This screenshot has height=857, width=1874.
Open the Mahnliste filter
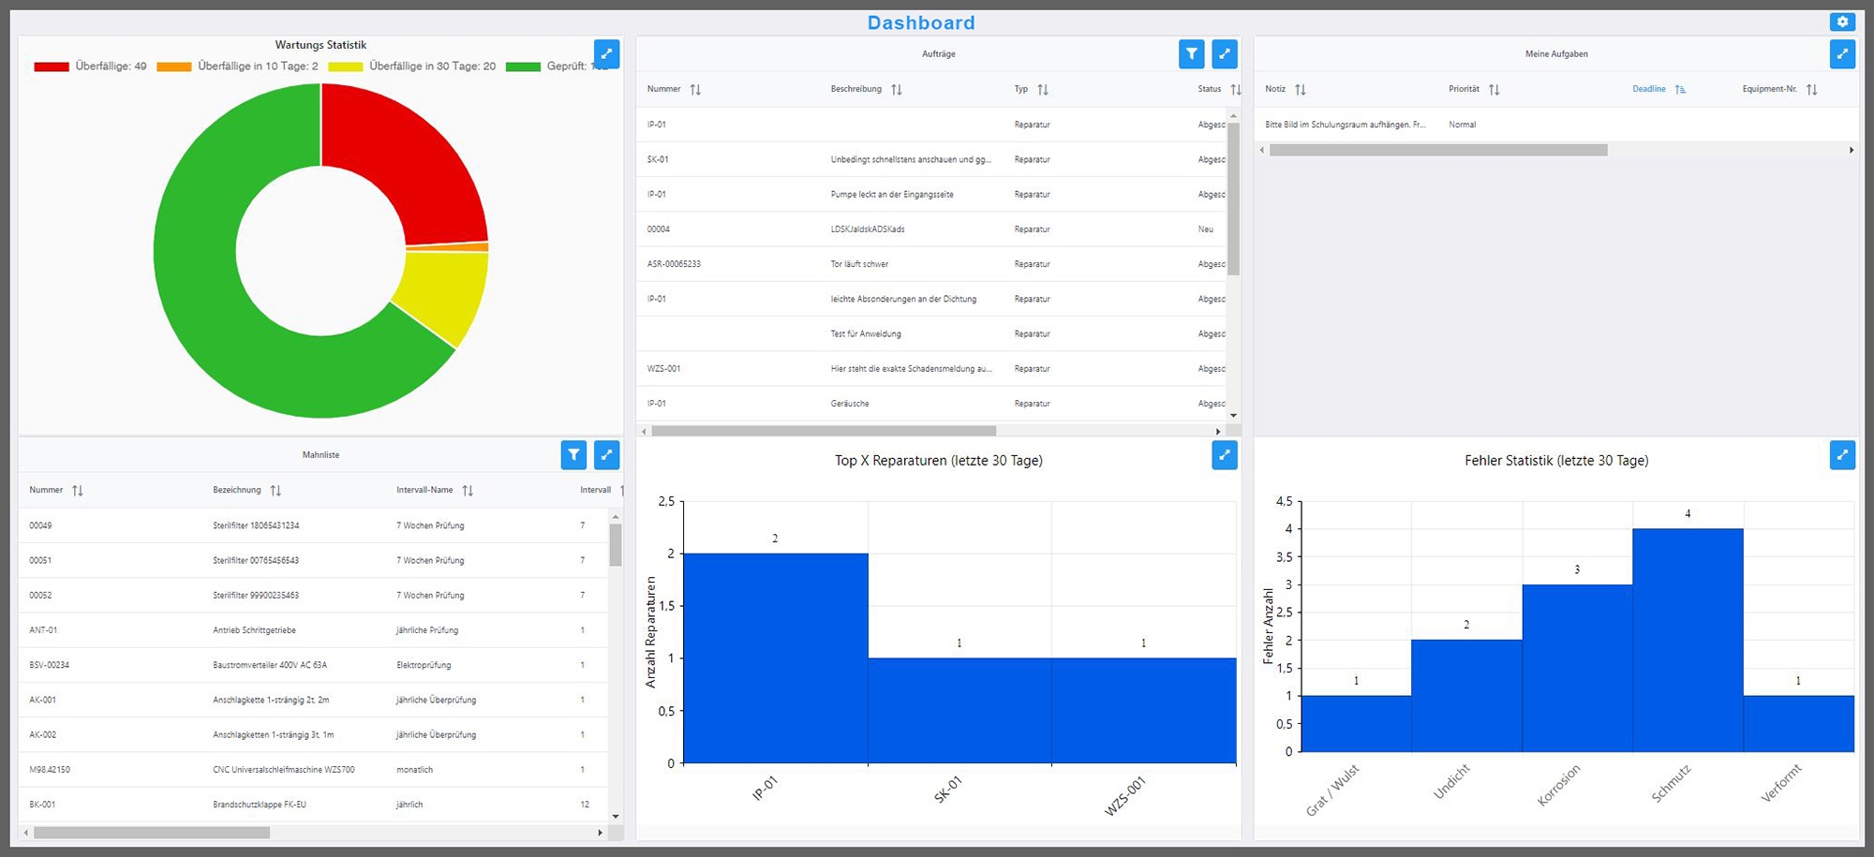coord(573,455)
